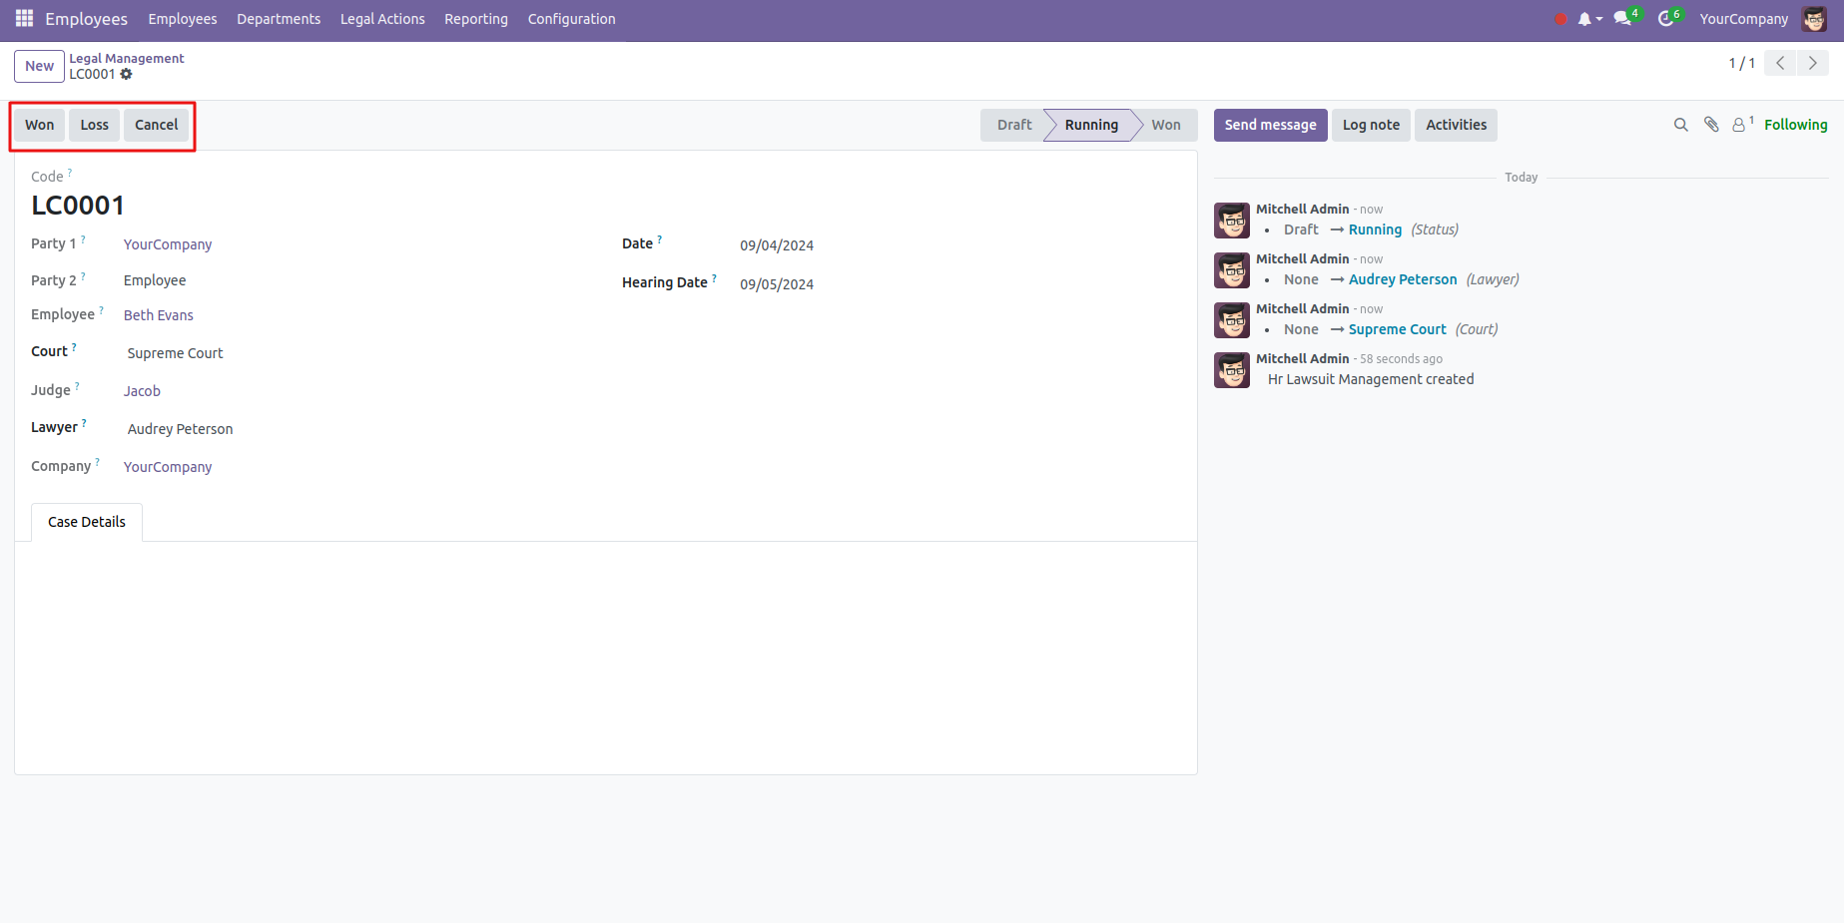This screenshot has width=1844, height=923.
Task: Open the conversations chat bubble icon
Action: (x=1622, y=19)
